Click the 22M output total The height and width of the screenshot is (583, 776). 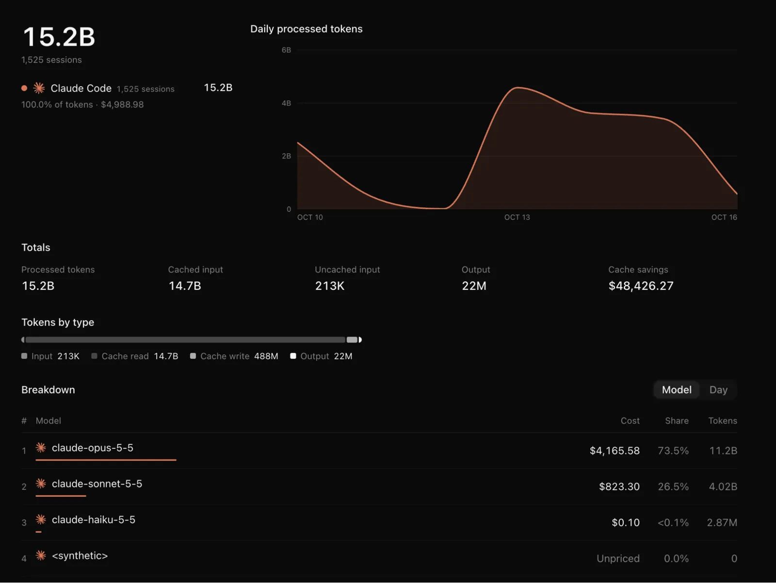(x=474, y=286)
